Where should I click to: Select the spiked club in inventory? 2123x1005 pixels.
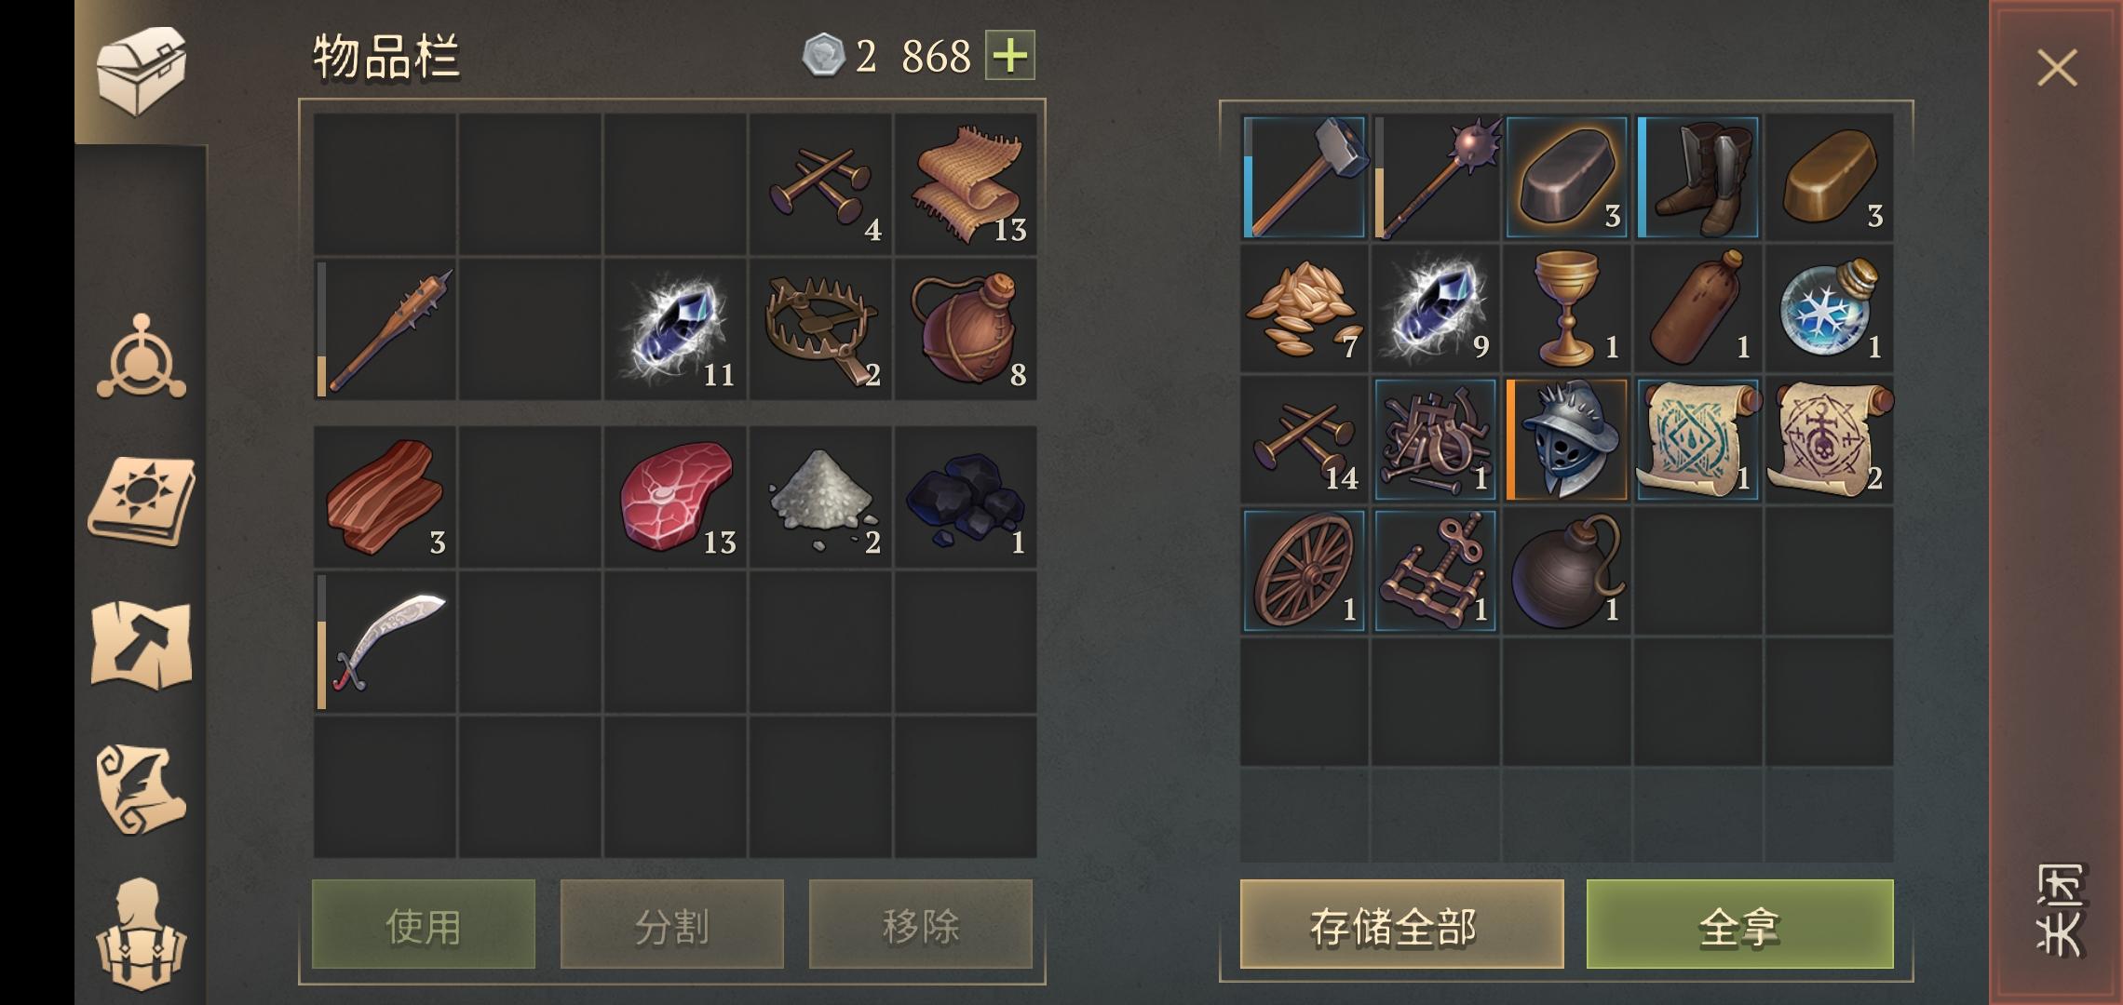(385, 329)
